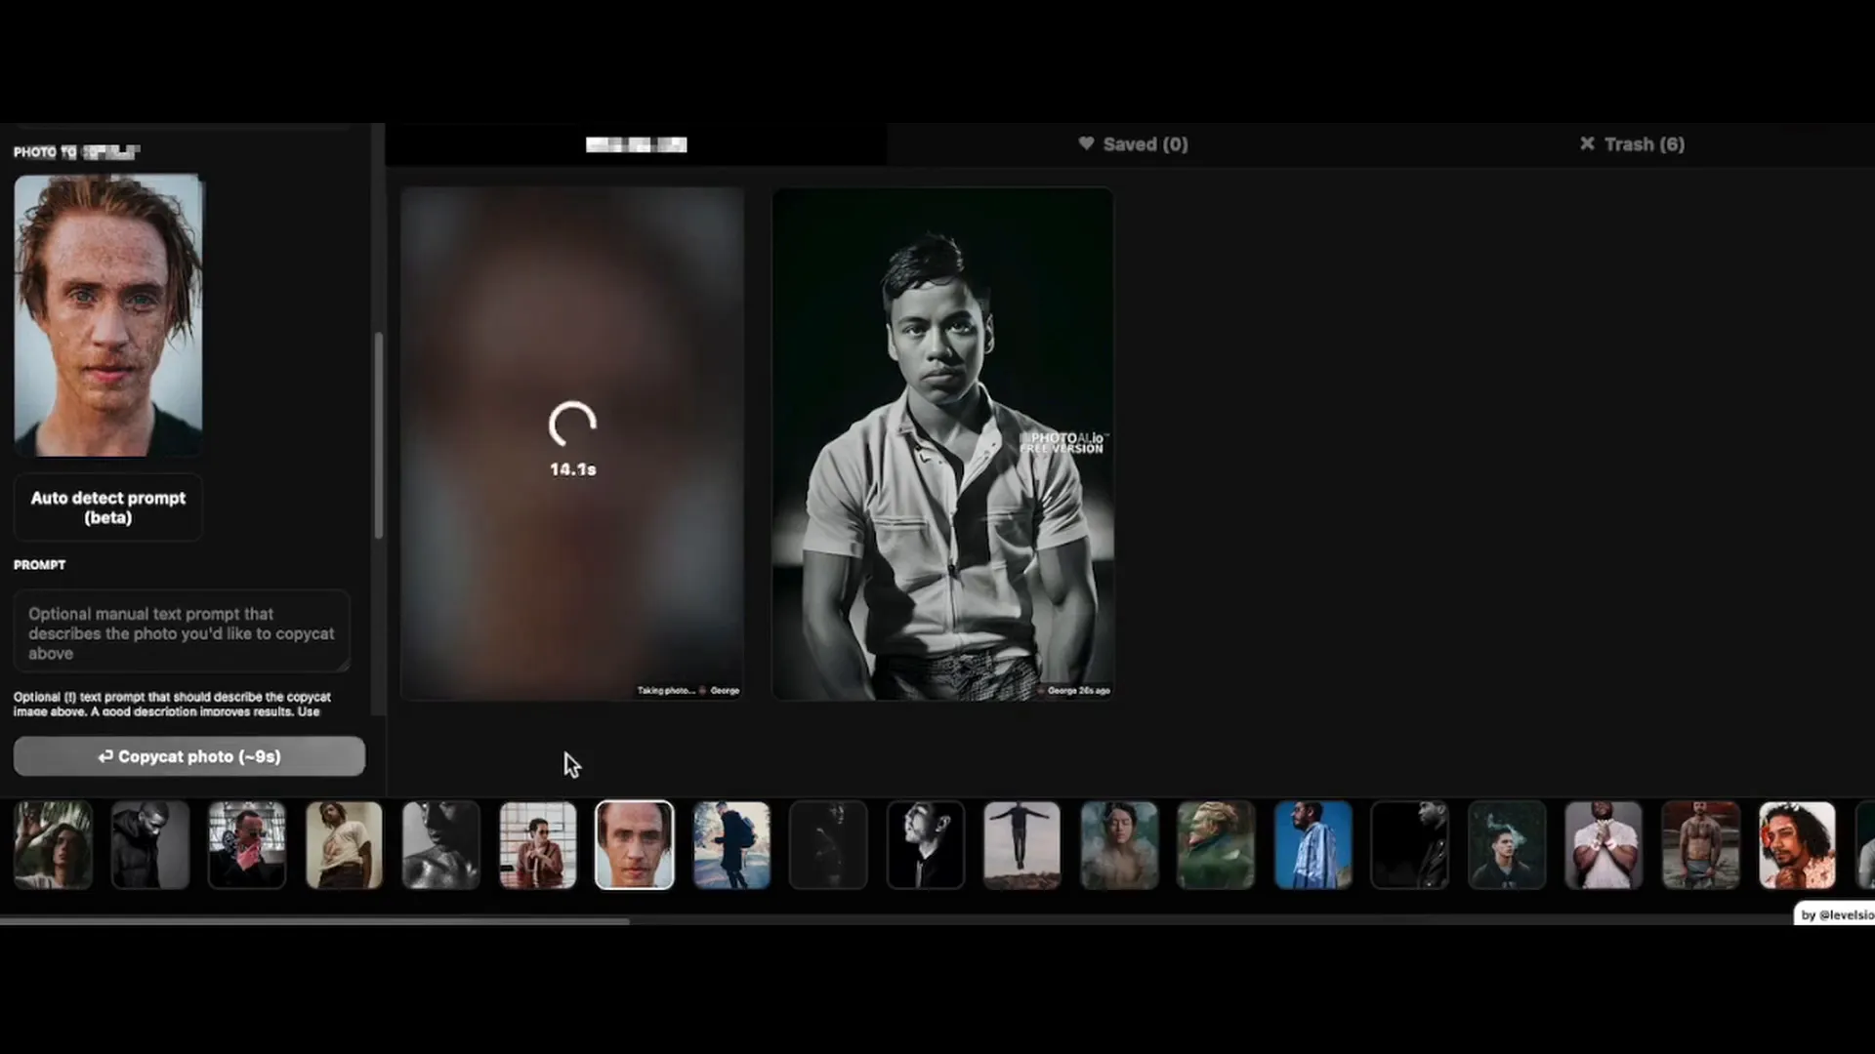Select the highlighted freckled-face thumbnail in the strip

coord(634,844)
